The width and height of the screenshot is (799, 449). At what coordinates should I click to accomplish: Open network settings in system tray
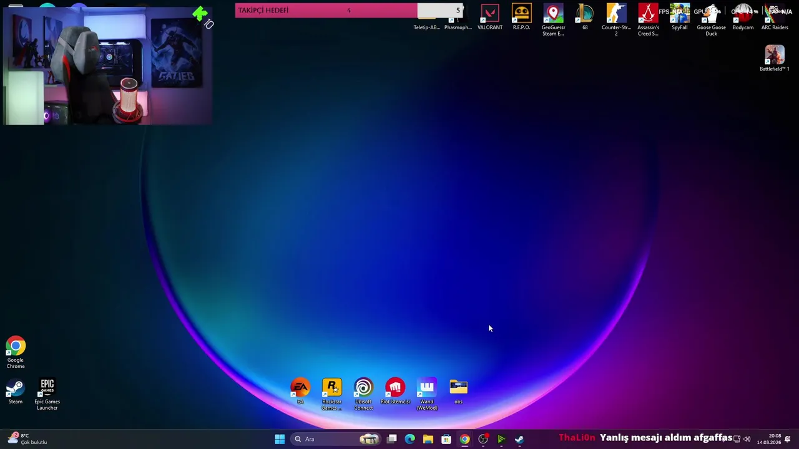(x=737, y=439)
